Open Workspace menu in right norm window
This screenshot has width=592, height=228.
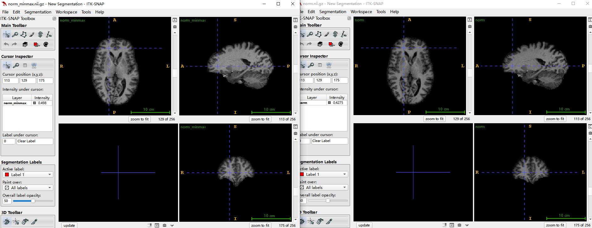point(361,12)
